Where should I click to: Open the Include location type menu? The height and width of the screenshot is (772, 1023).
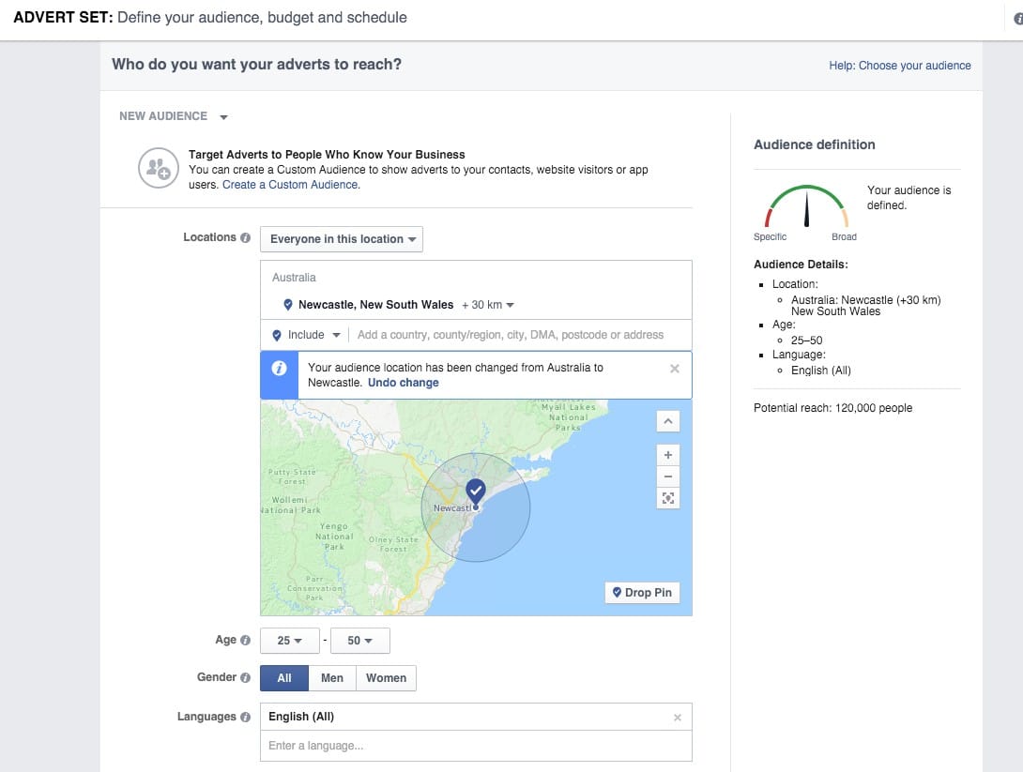pyautogui.click(x=306, y=335)
